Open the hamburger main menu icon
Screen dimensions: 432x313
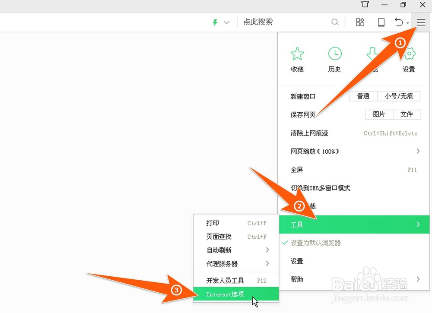(420, 22)
